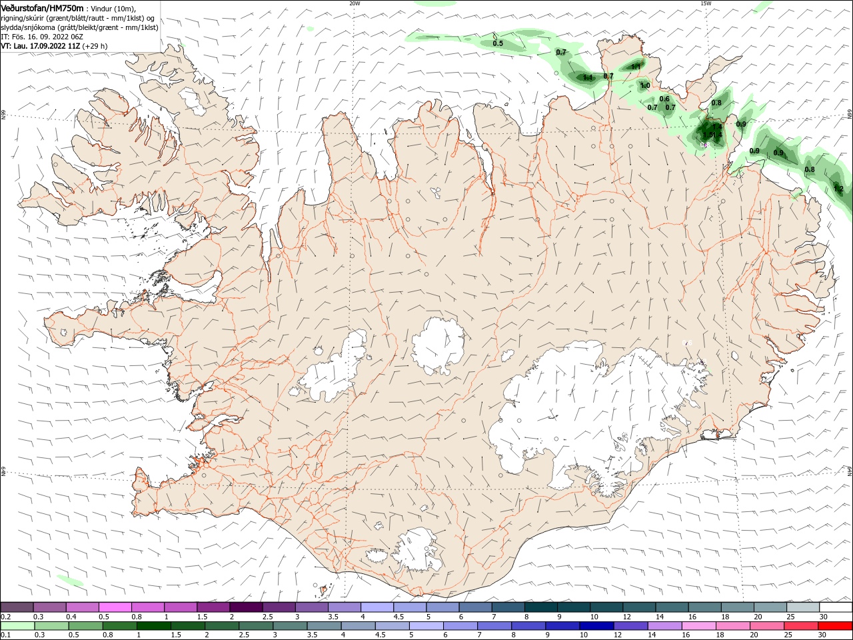Click the '(+29 h)' forecast offset text
Viewport: 853px width, 640px height.
(95, 46)
